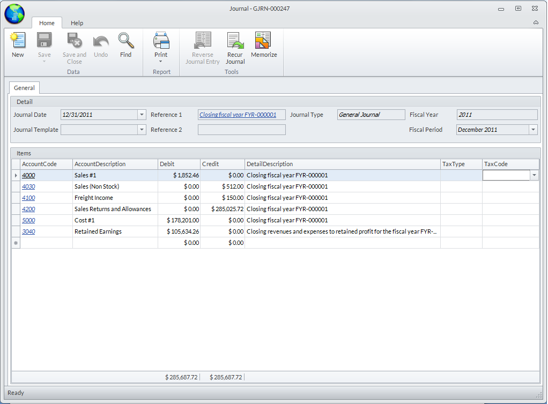Expand the Journal Date dropdown
548x404 pixels.
click(x=142, y=115)
